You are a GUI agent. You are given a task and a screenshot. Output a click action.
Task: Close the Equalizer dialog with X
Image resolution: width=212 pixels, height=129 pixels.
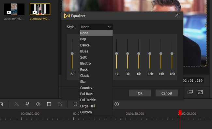(x=177, y=16)
